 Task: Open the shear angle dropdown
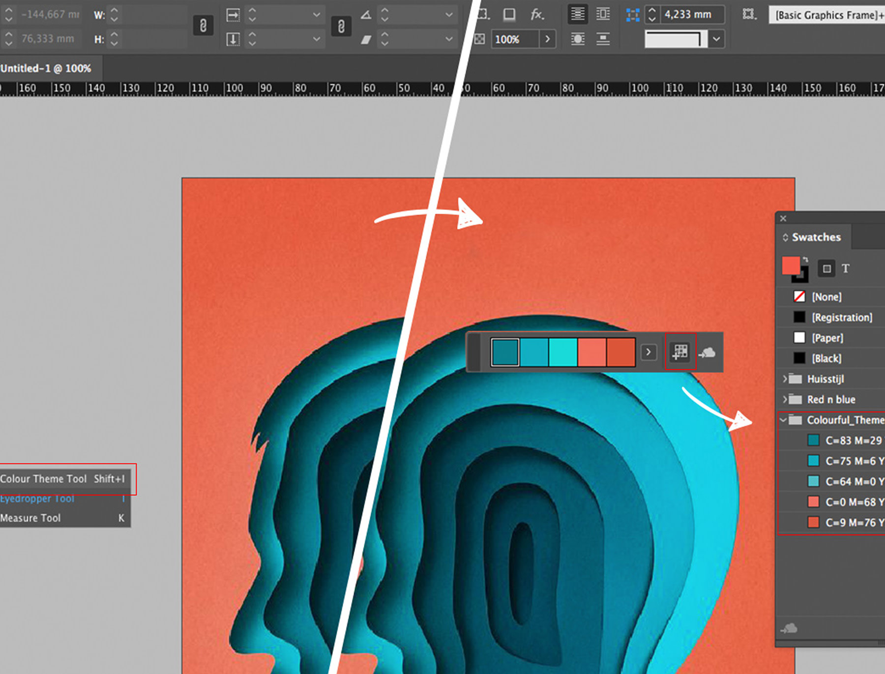[449, 39]
